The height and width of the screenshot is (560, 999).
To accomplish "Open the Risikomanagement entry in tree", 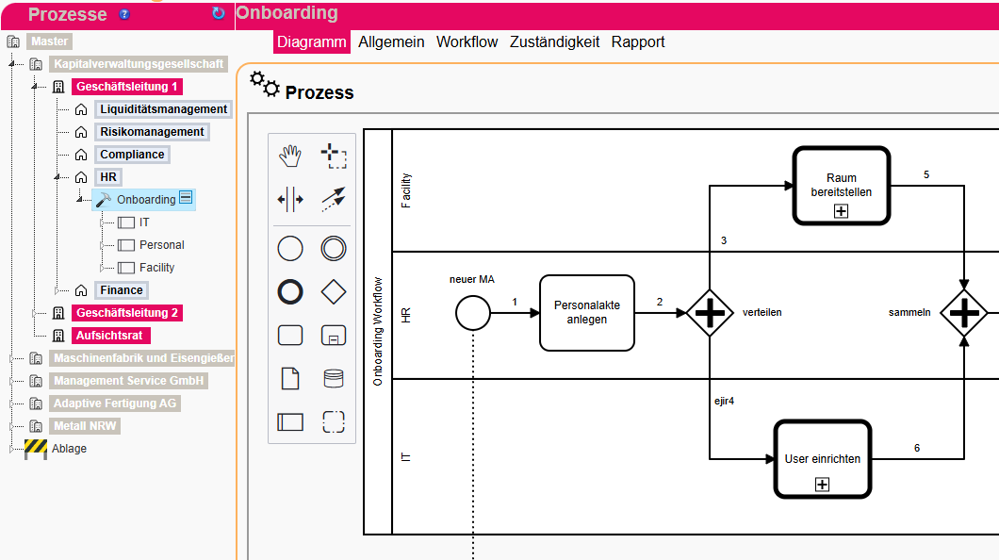I will tap(152, 132).
